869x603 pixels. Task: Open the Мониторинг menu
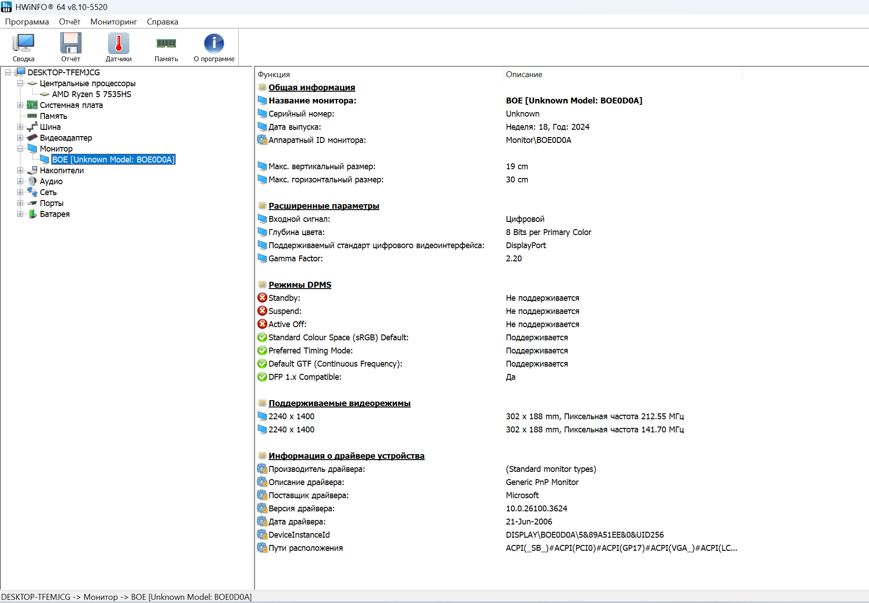[113, 22]
